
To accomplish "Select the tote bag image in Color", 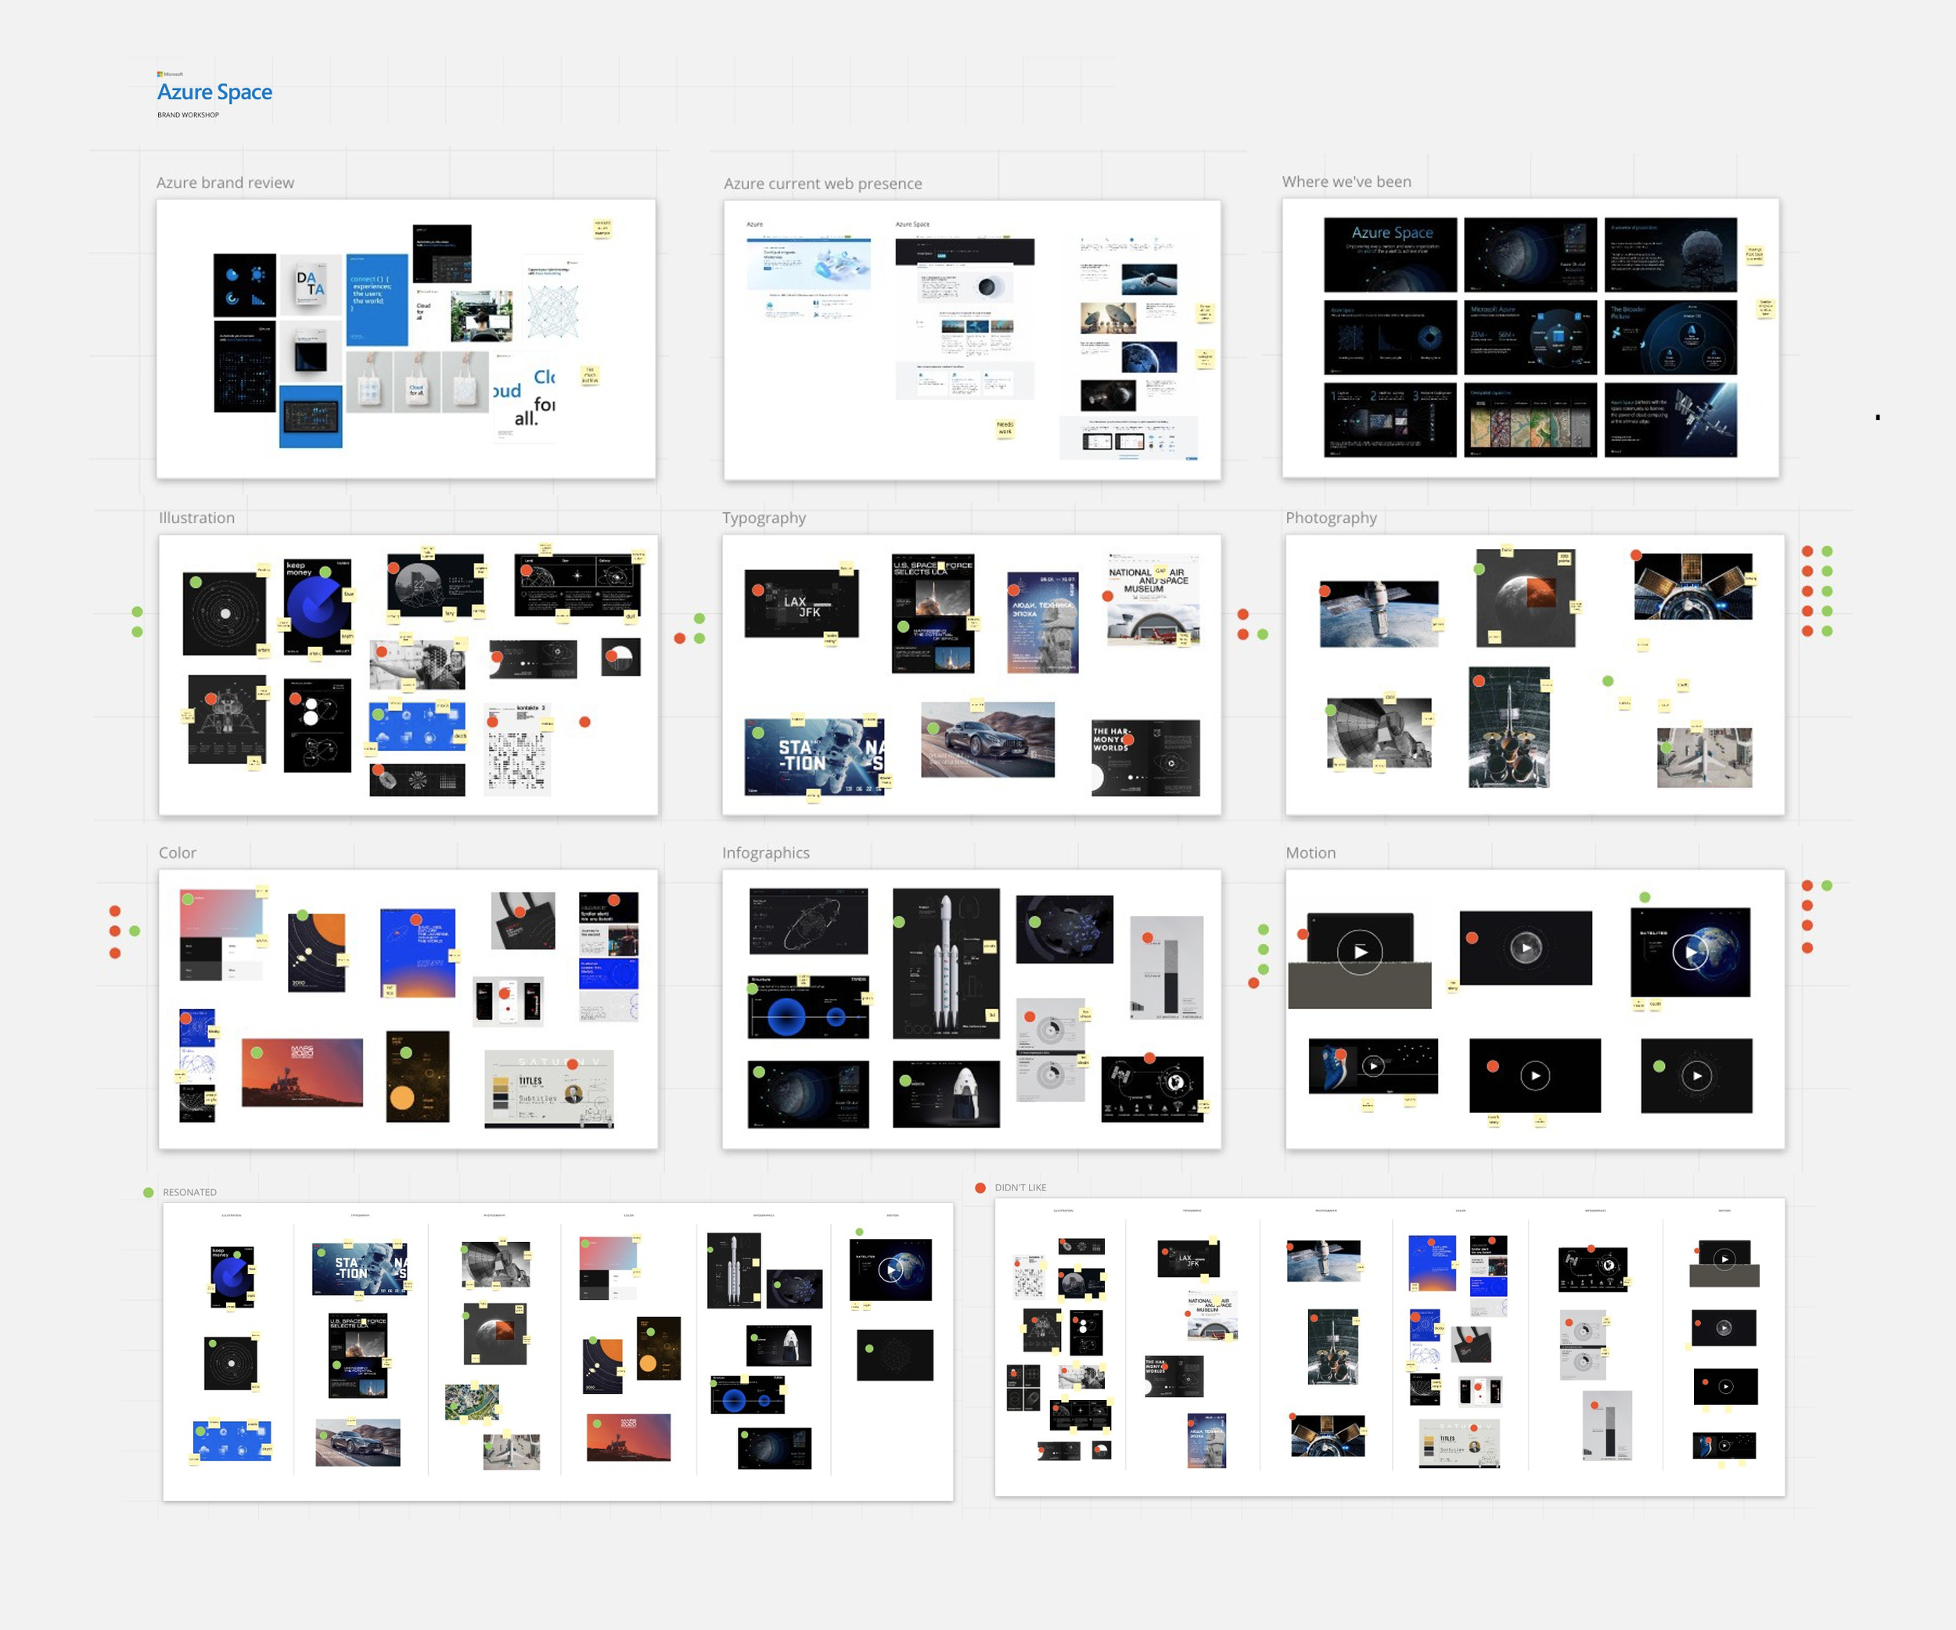I will click(x=523, y=921).
